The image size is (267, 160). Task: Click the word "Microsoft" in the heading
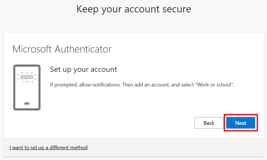click(32, 49)
